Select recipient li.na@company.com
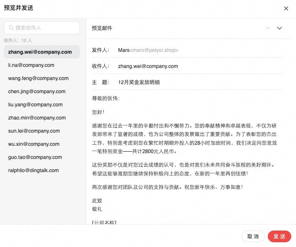The width and height of the screenshot is (296, 247). [31, 65]
